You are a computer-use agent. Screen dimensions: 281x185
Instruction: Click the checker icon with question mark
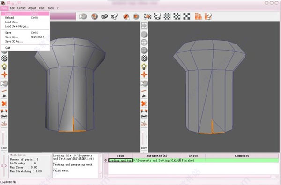(157, 16)
